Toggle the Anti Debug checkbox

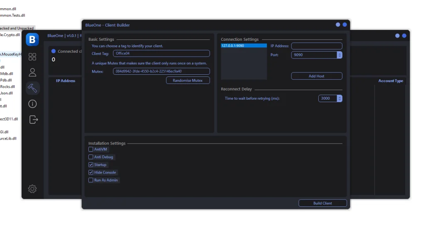click(x=91, y=157)
